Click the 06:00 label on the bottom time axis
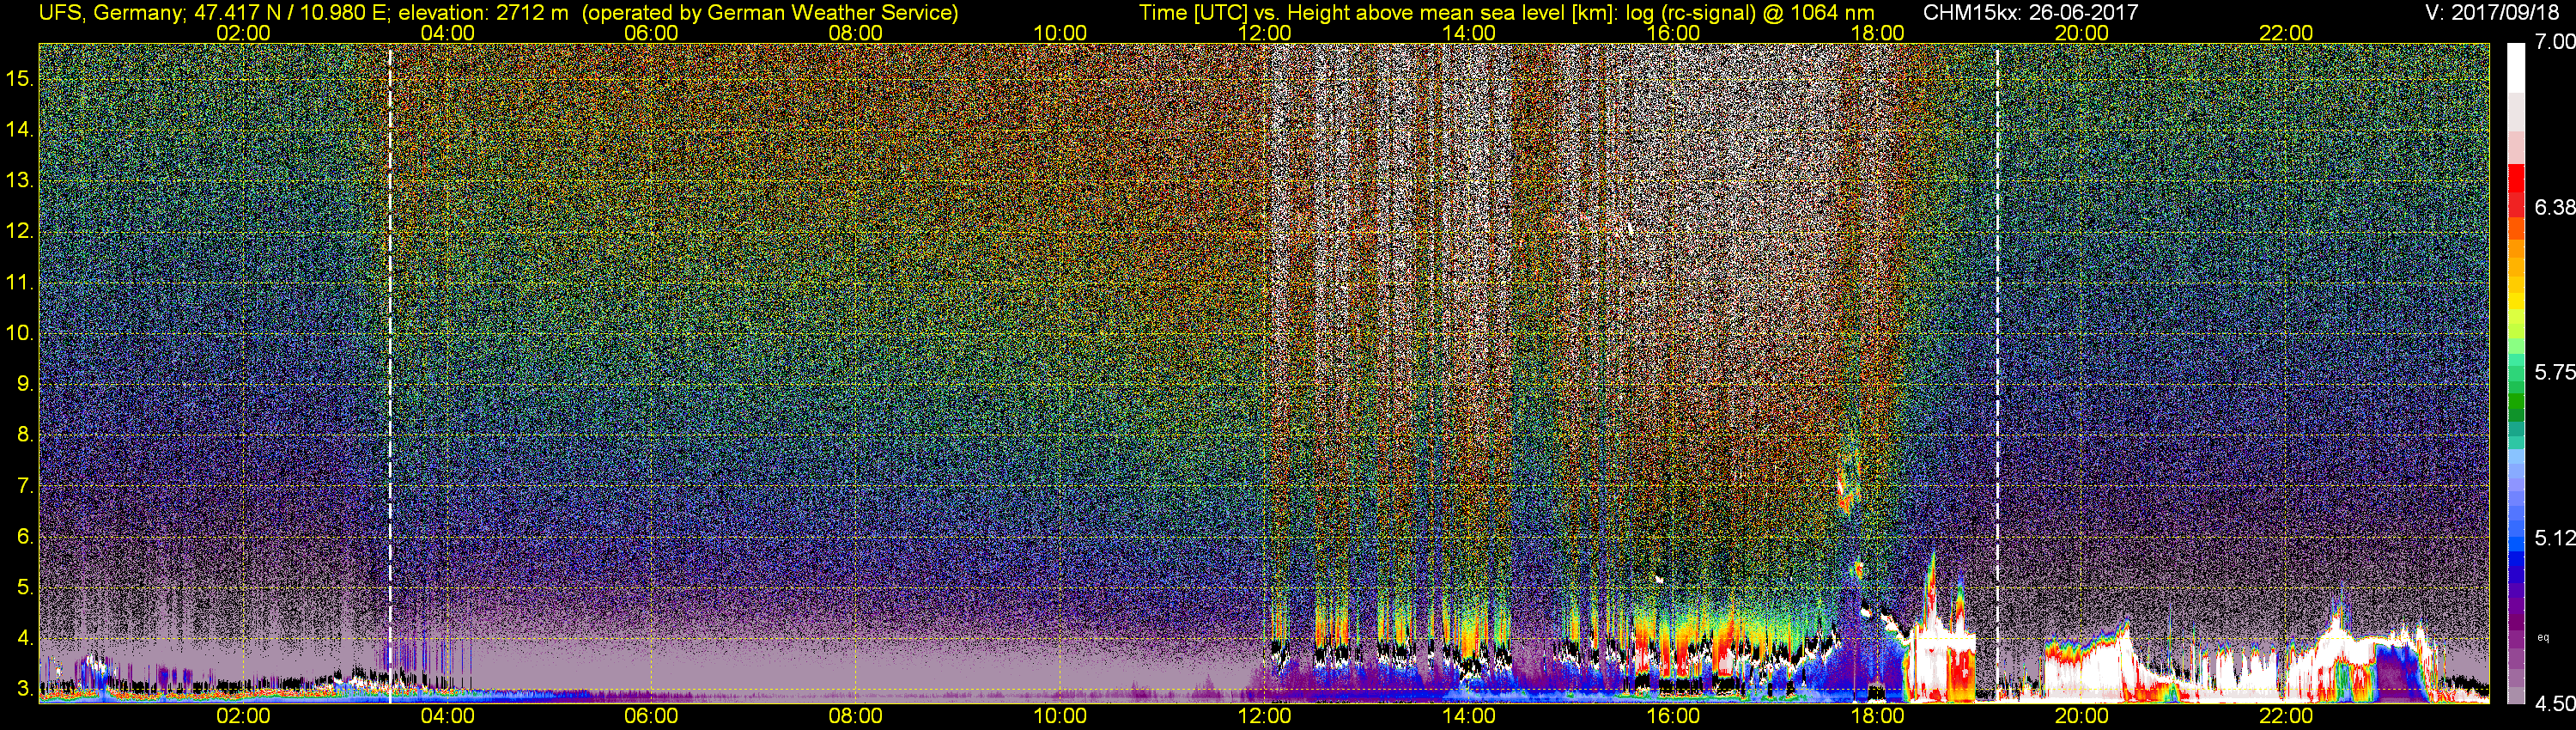Screen dimensions: 2576x730 pyautogui.click(x=651, y=716)
